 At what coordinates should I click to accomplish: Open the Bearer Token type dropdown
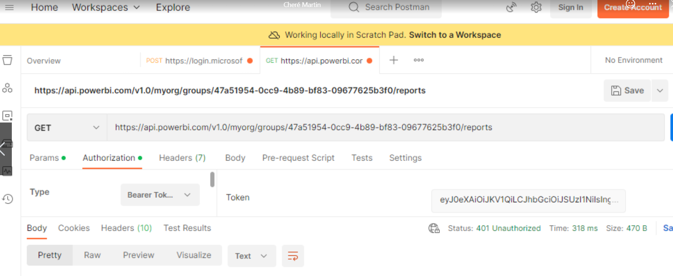160,195
